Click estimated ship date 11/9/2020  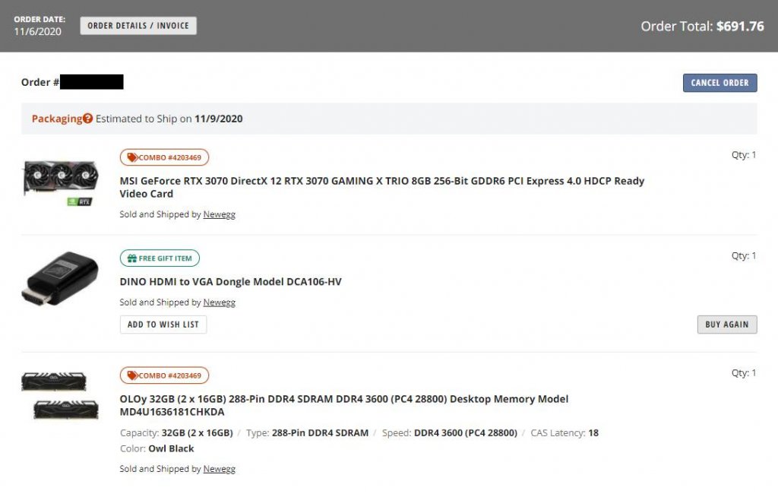pos(218,119)
